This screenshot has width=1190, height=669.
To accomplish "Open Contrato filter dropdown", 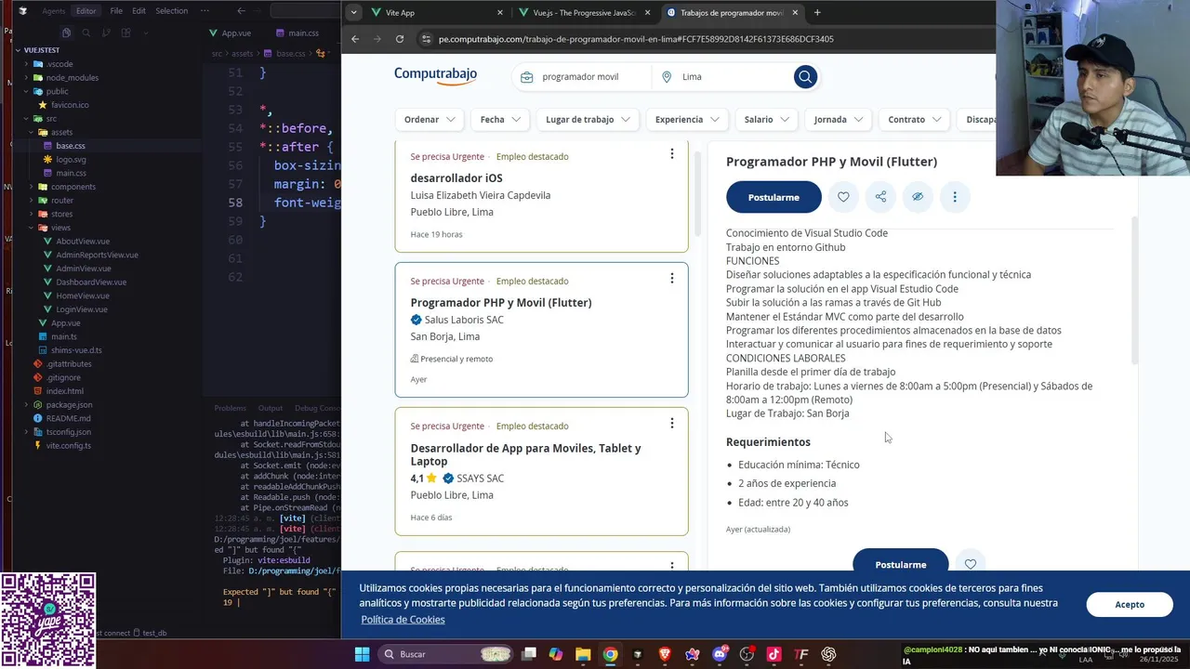I will 915,119.
